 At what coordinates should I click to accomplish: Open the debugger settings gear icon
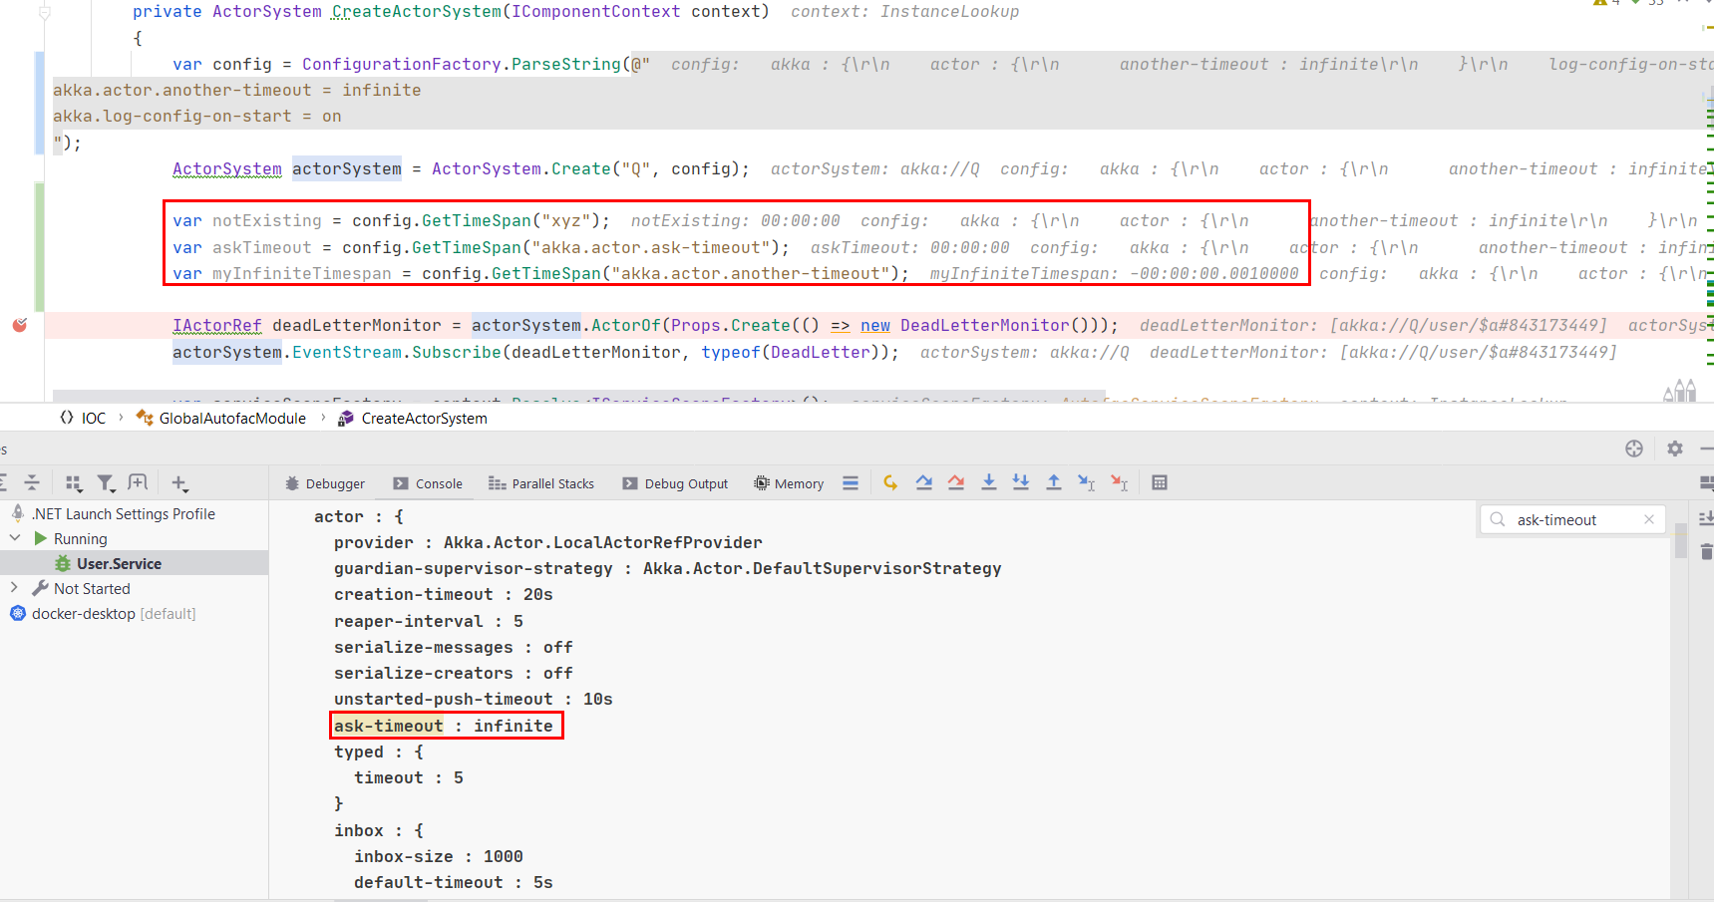[1674, 449]
